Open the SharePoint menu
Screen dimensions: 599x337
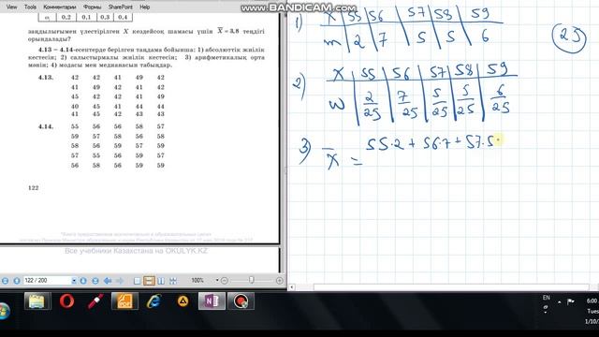[x=121, y=7]
